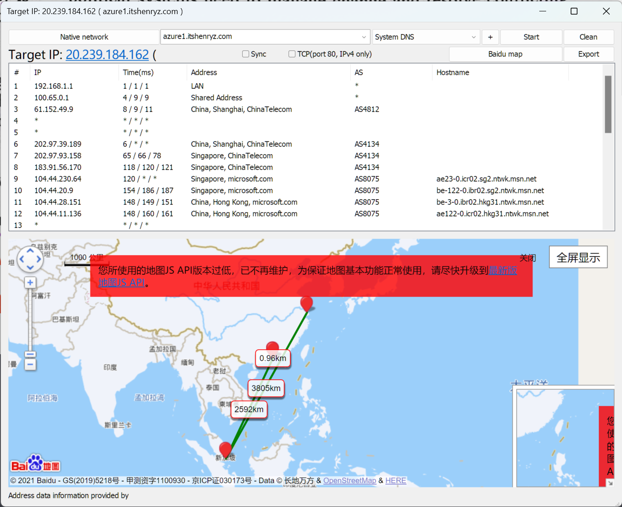
Task: Click the plus button beside System DNS
Action: click(490, 37)
